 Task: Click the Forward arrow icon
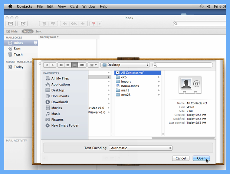point(83,24)
